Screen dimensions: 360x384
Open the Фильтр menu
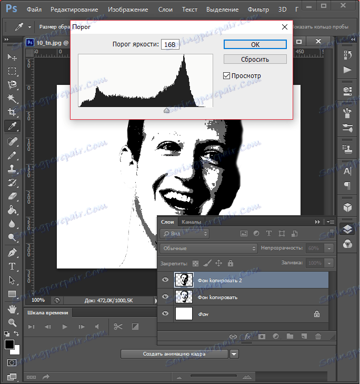pos(258,9)
